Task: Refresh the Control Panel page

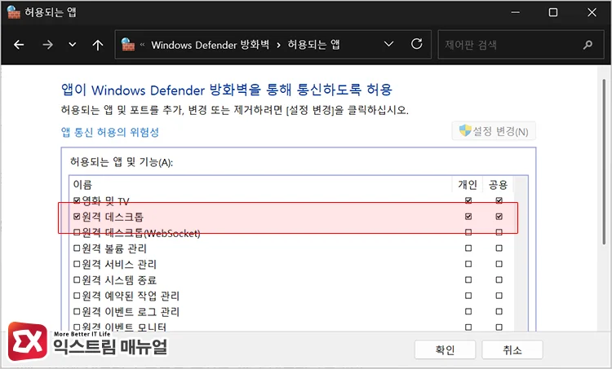Action: point(417,44)
